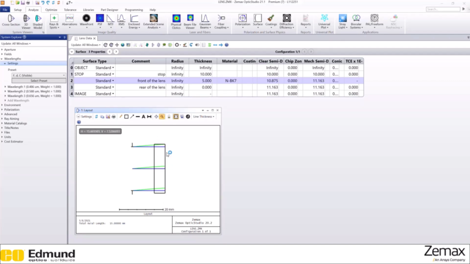Toggle the lock window icon in Layout
470x264 pixels.
coord(169,117)
